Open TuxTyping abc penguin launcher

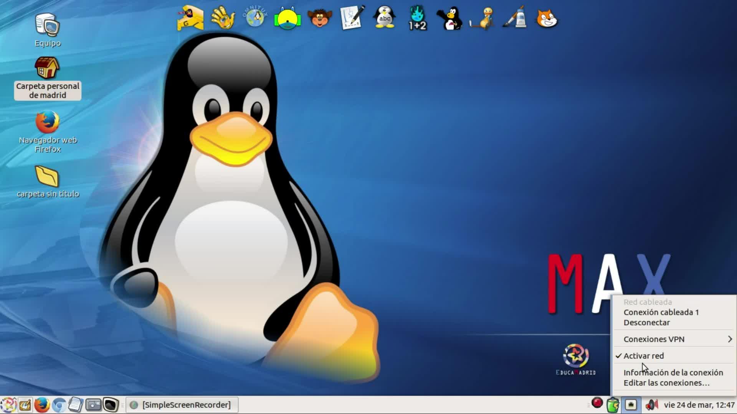point(385,18)
